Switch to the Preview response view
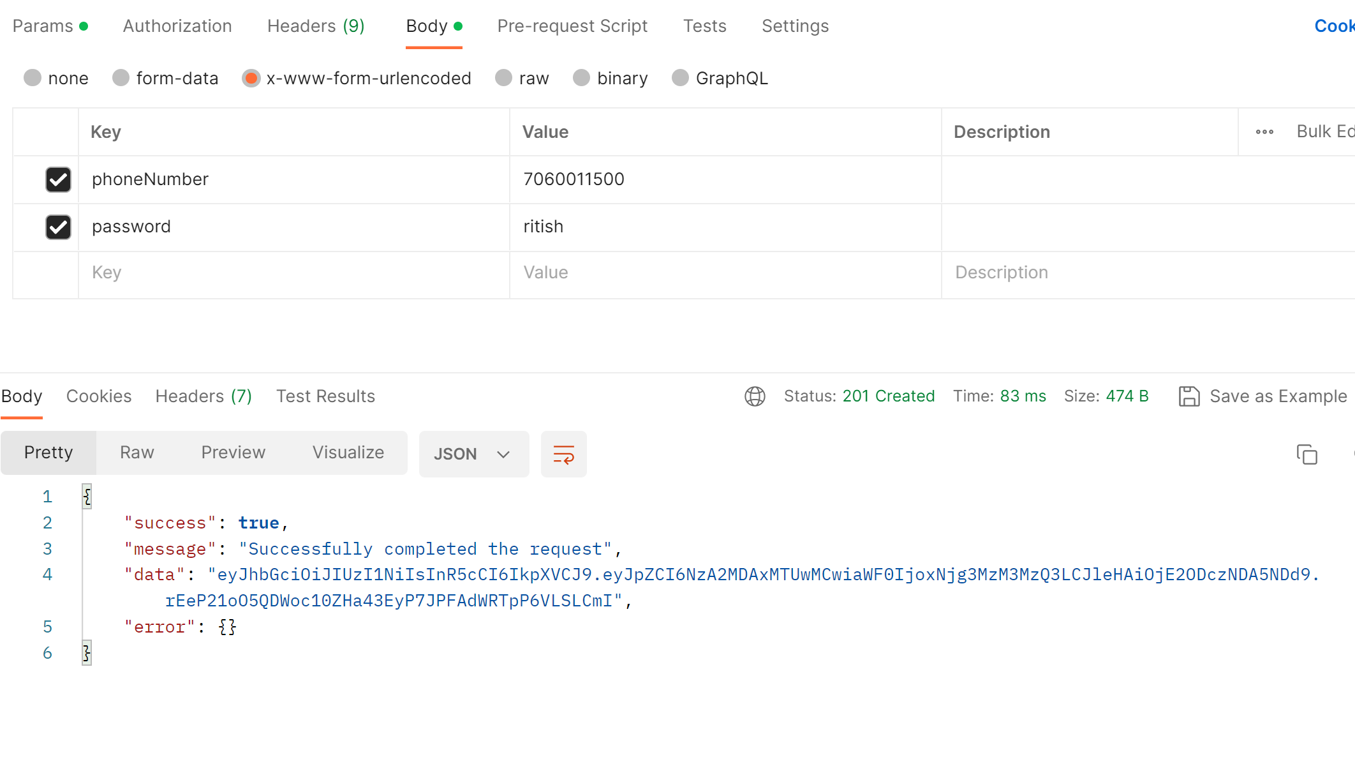 pyautogui.click(x=233, y=453)
